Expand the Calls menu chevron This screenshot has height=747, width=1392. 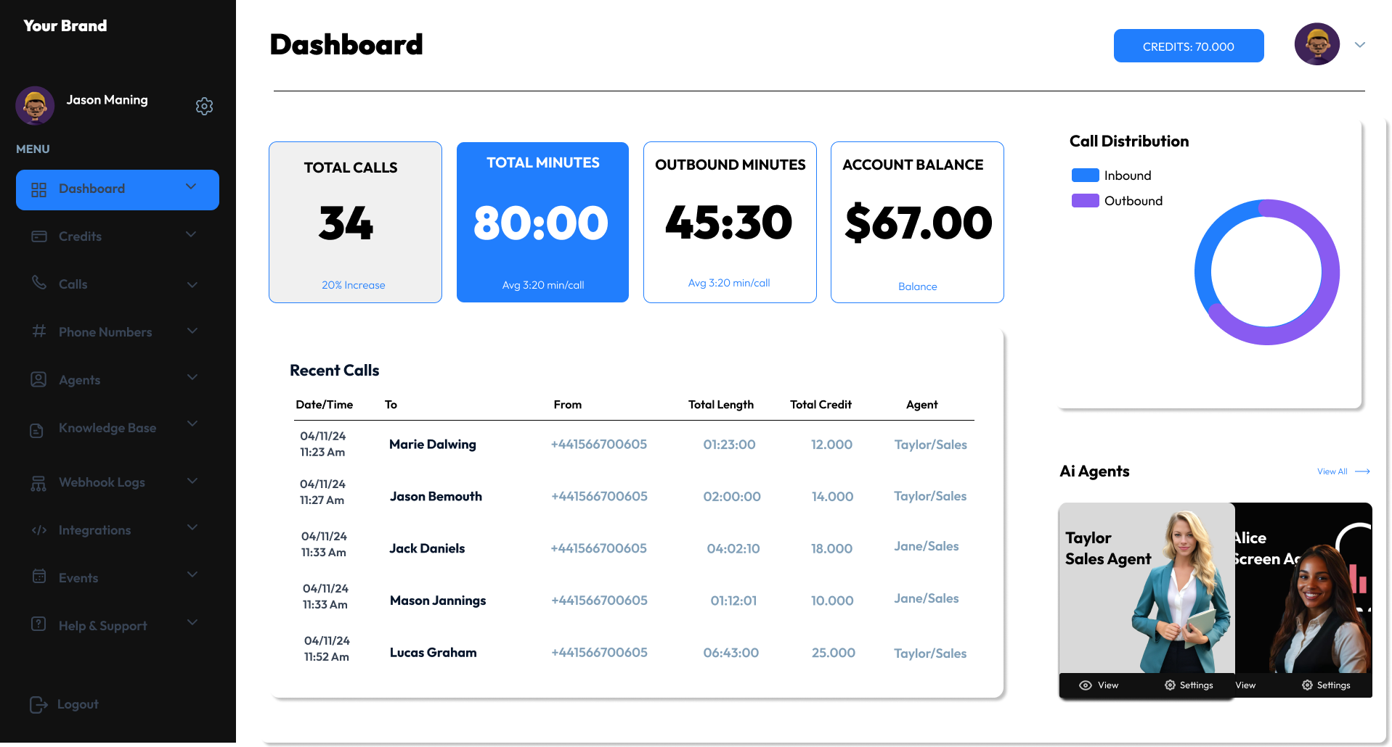point(192,284)
